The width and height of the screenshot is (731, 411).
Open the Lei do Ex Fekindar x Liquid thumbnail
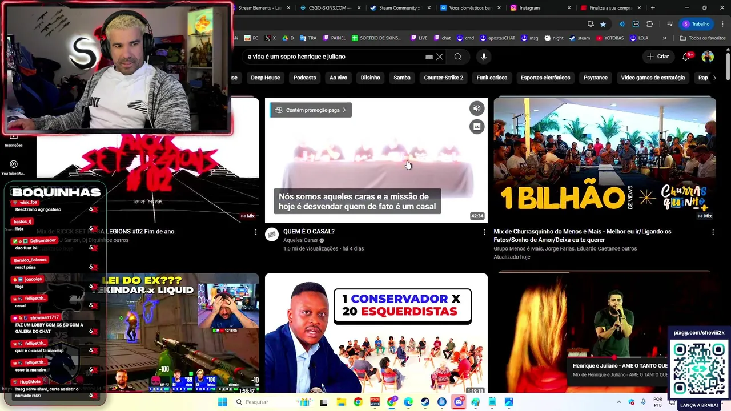click(183, 333)
